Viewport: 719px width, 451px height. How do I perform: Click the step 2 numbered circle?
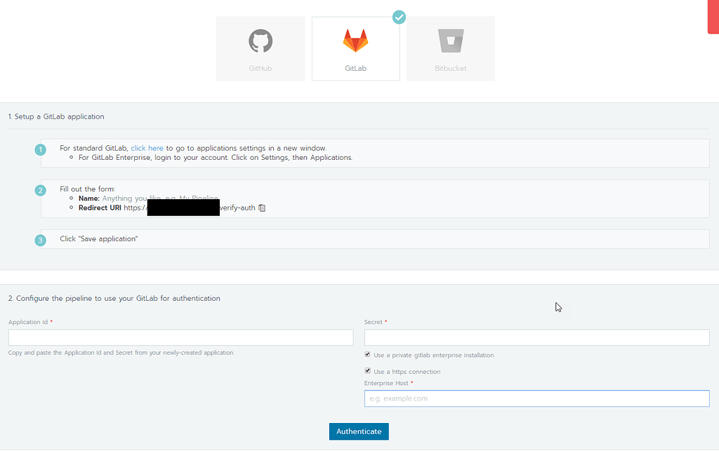click(40, 190)
